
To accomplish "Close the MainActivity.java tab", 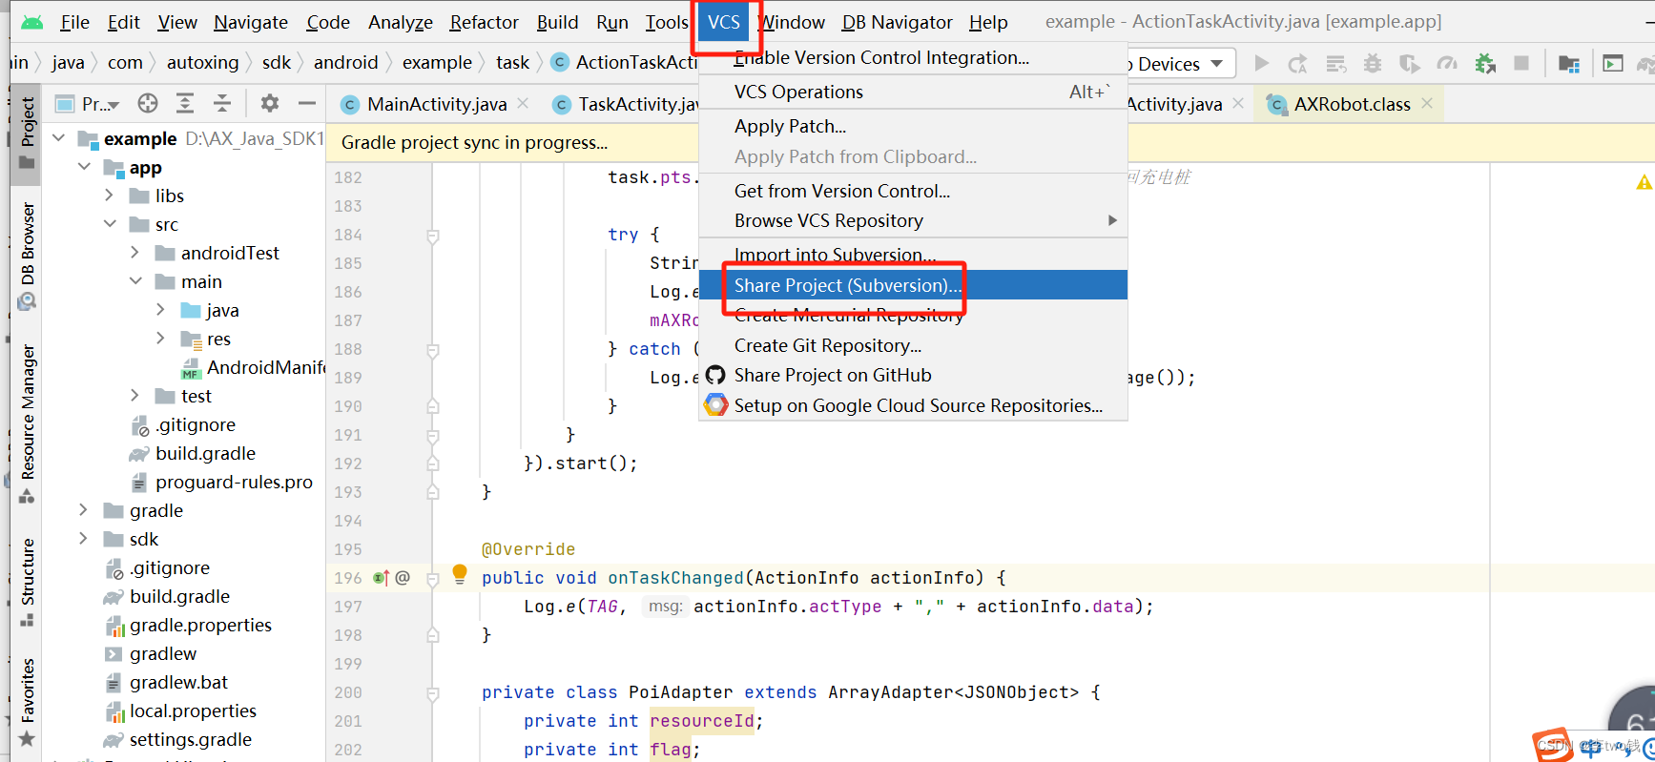I will tap(523, 103).
